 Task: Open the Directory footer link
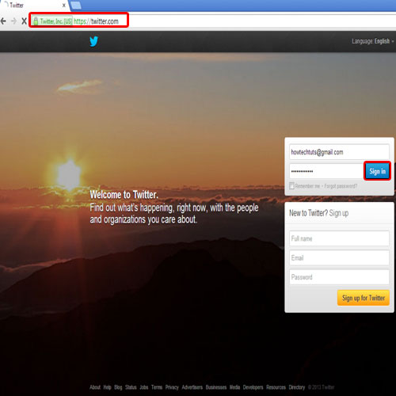tap(297, 387)
